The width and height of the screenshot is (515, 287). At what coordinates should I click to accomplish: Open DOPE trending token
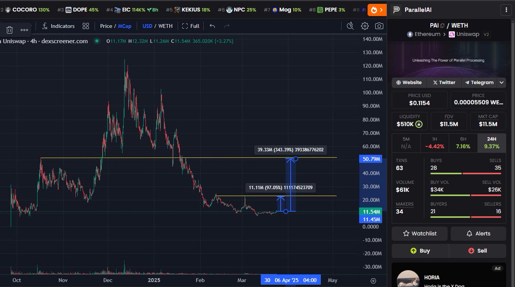79,9
